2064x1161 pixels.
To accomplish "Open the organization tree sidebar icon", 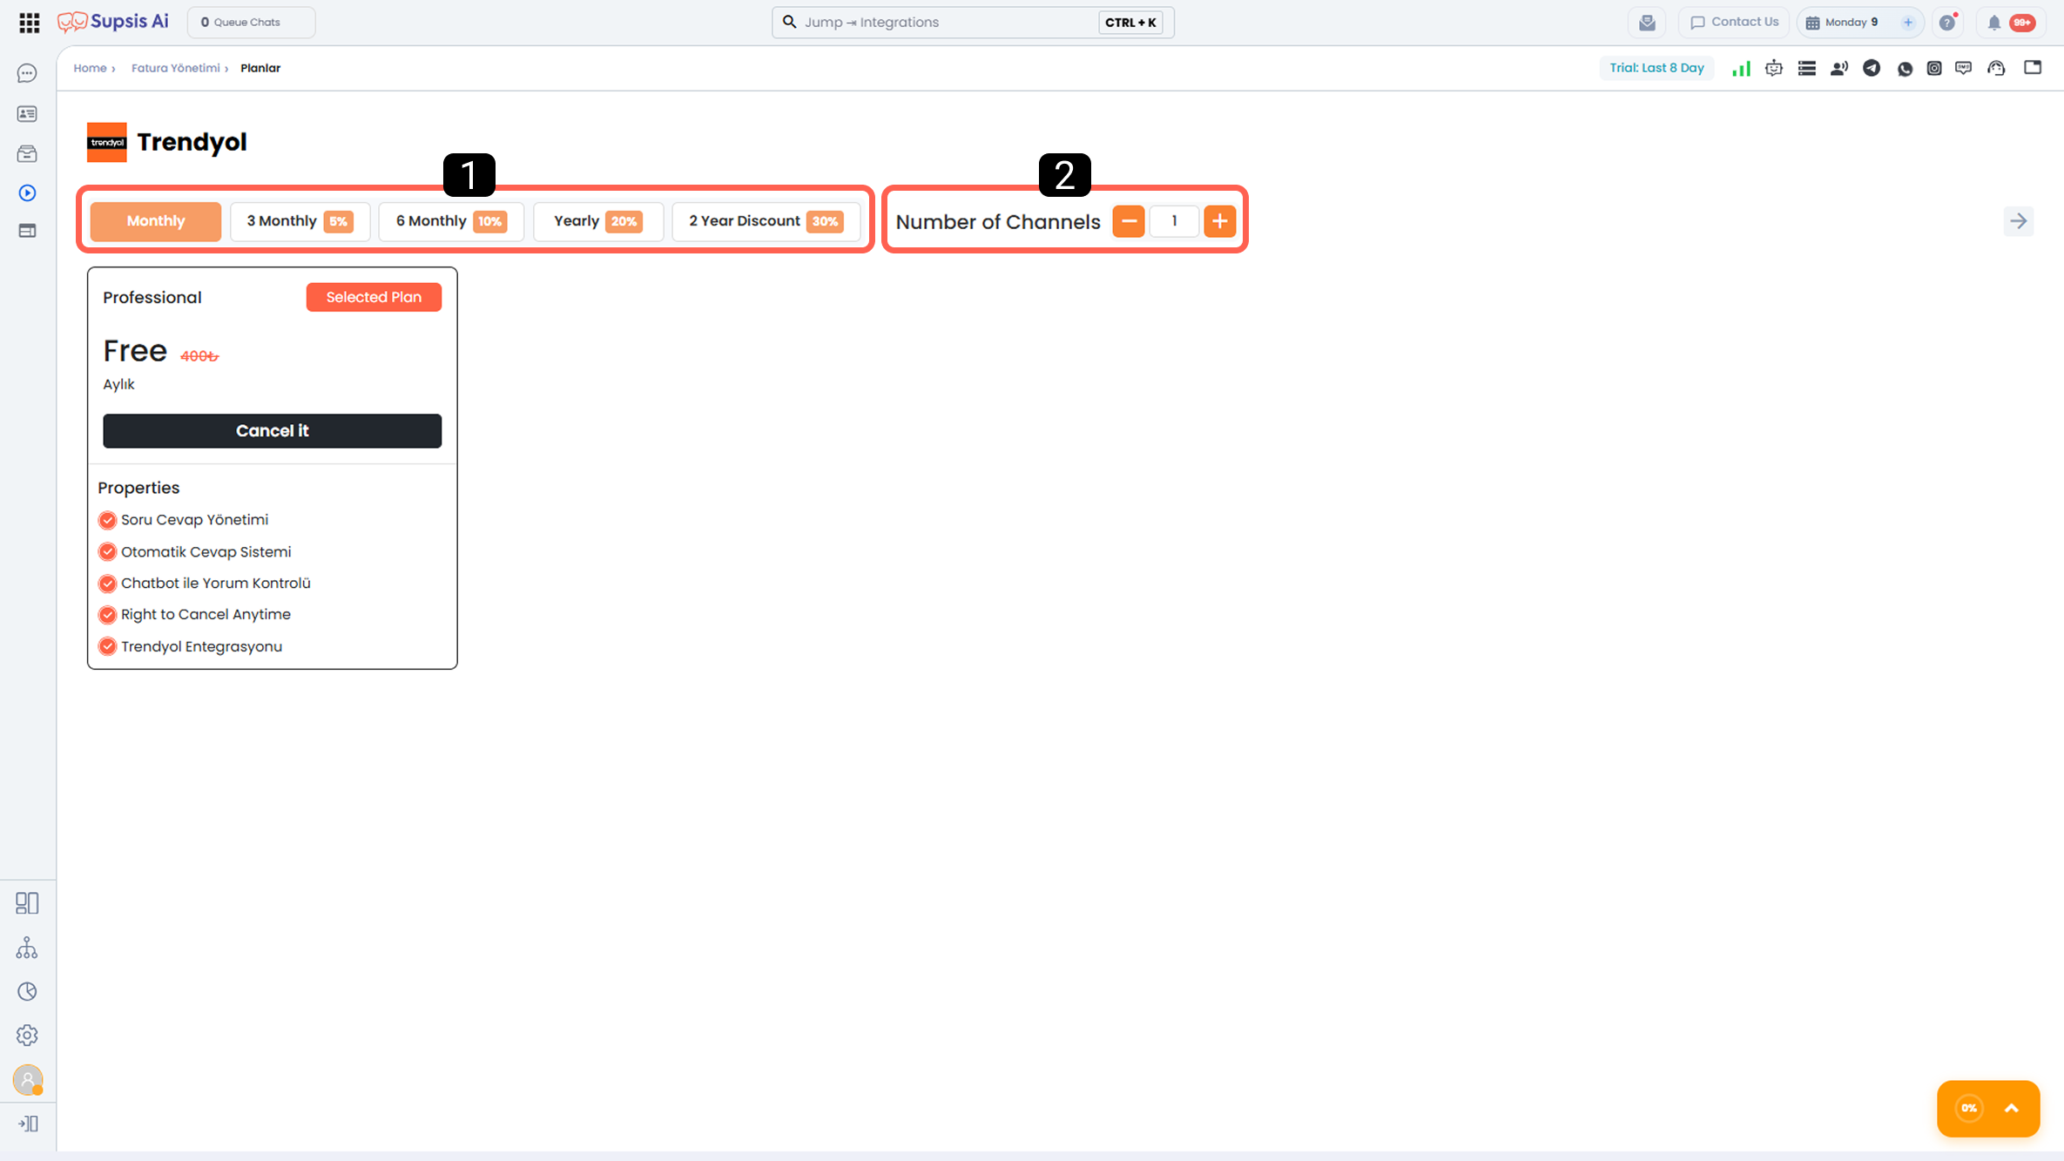I will (x=27, y=948).
